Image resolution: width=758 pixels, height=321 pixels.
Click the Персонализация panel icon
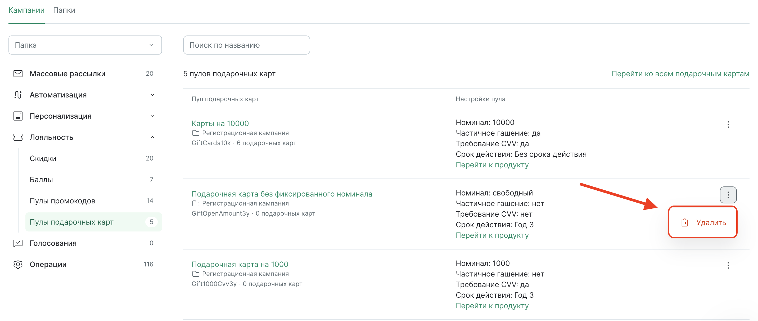(18, 116)
